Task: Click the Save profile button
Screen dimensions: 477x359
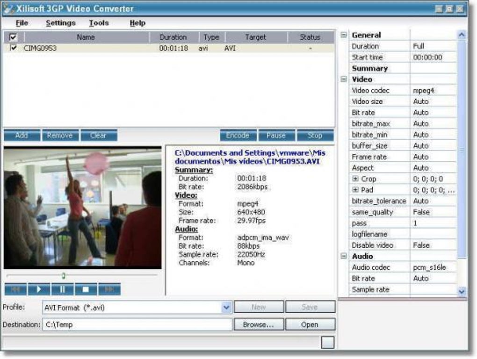Action: [310, 307]
